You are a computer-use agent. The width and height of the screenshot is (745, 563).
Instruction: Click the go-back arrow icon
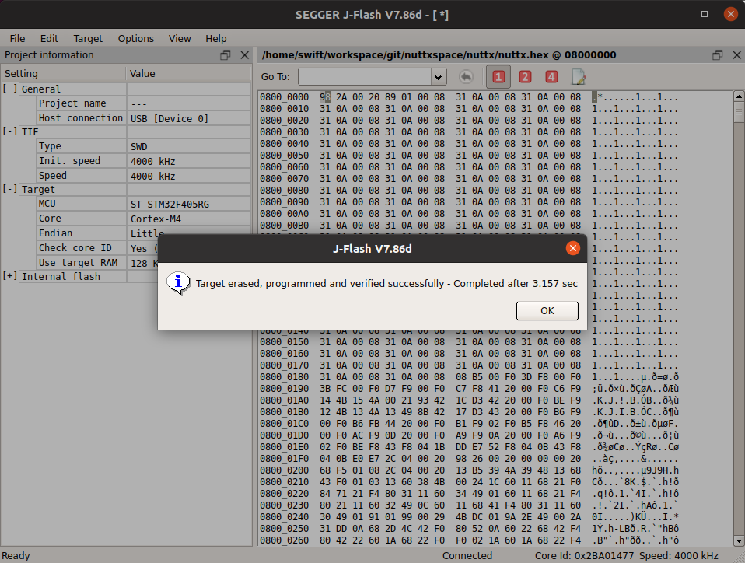(x=466, y=77)
